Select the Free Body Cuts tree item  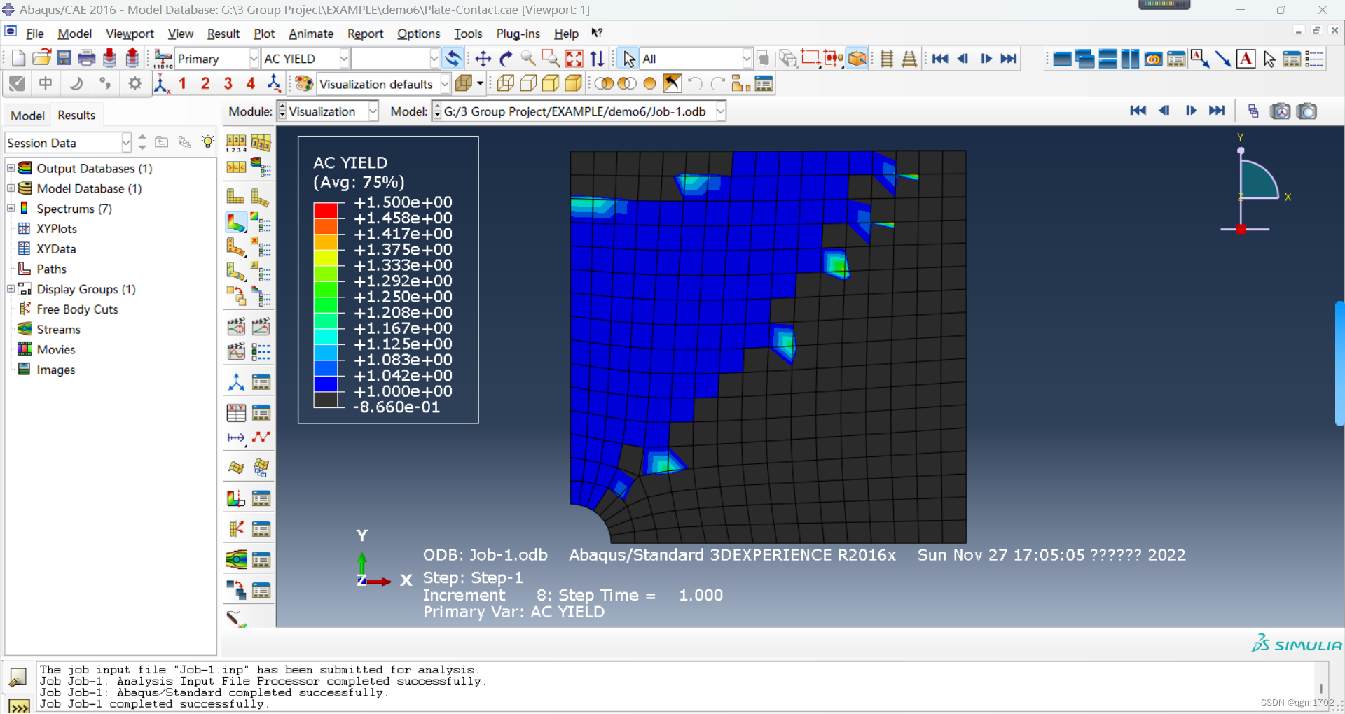click(x=77, y=309)
